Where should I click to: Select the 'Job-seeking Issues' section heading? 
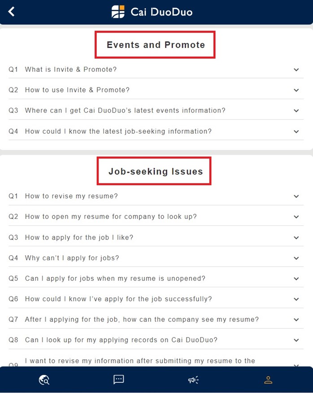(156, 171)
